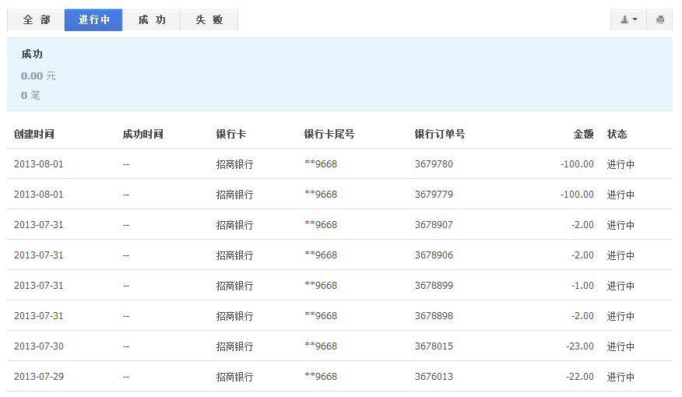Click the 0.00 元 summary amount
The image size is (682, 397).
click(x=38, y=76)
